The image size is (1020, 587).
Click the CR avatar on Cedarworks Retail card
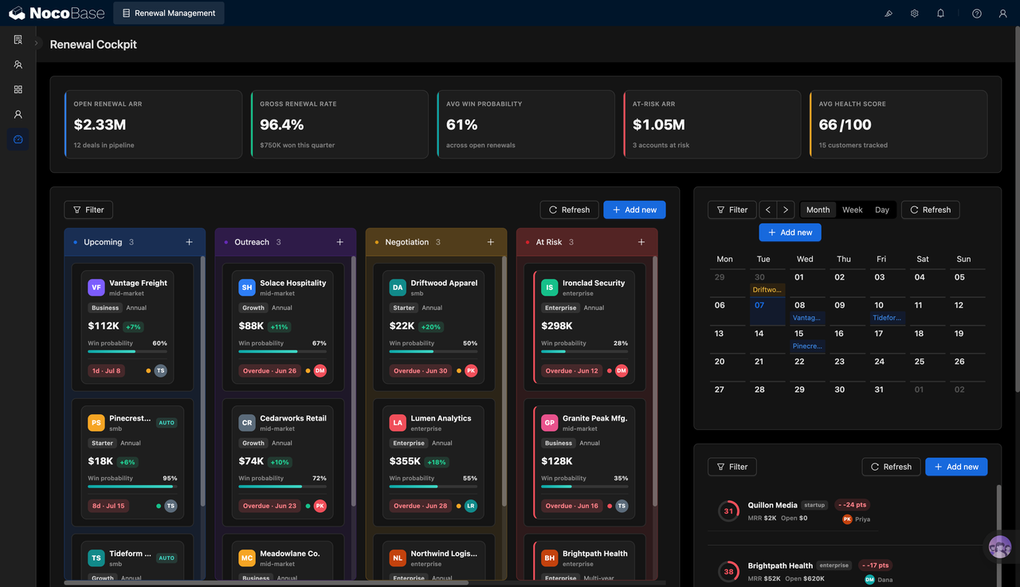(x=247, y=423)
